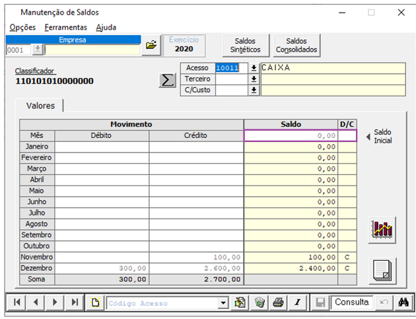Click the open folder icon beside Empresa
416x319 pixels.
pos(151,45)
